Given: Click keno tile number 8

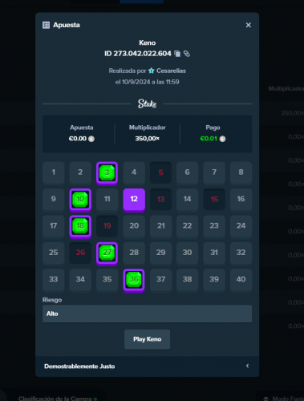Looking at the screenshot, I should point(241,172).
